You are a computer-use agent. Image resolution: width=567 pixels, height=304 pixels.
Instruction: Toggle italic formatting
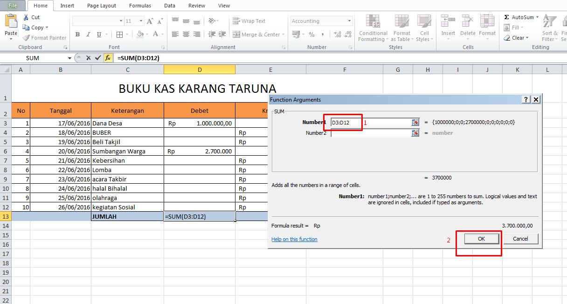(x=88, y=34)
